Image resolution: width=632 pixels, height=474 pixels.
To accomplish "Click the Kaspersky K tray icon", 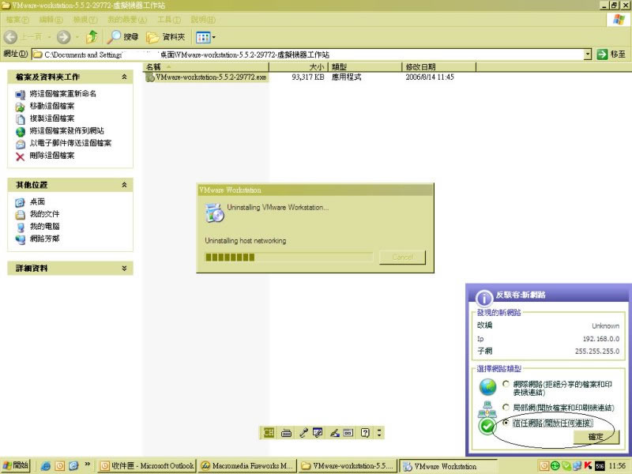I will pos(588,466).
